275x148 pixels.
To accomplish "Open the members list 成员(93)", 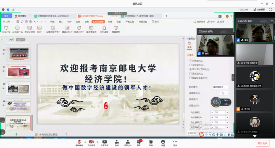I will coord(127,142).
